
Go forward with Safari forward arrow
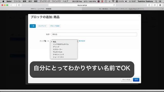pos(14,5)
